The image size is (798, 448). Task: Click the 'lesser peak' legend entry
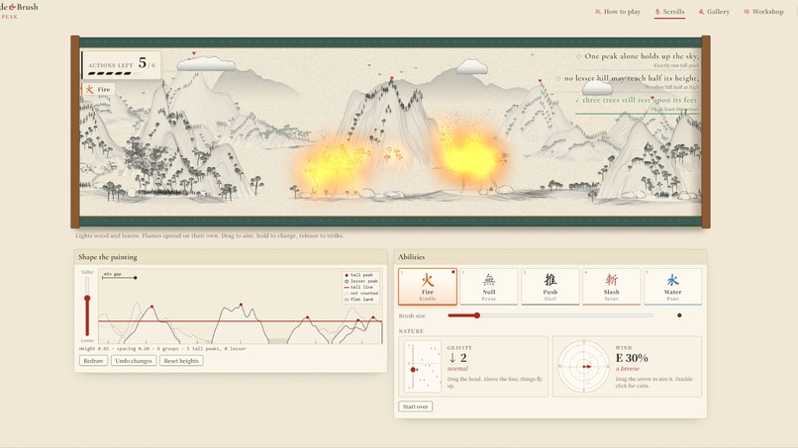(x=361, y=281)
